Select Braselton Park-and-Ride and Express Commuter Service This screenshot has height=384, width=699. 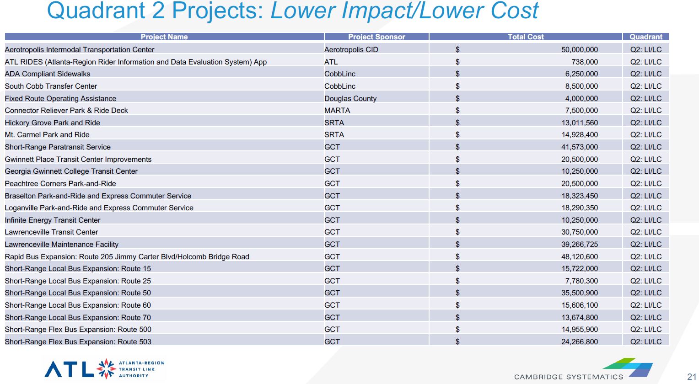pos(98,196)
